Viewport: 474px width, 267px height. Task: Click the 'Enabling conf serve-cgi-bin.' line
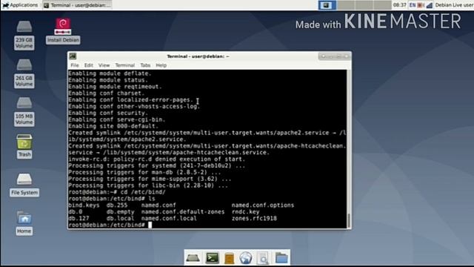tap(117, 119)
